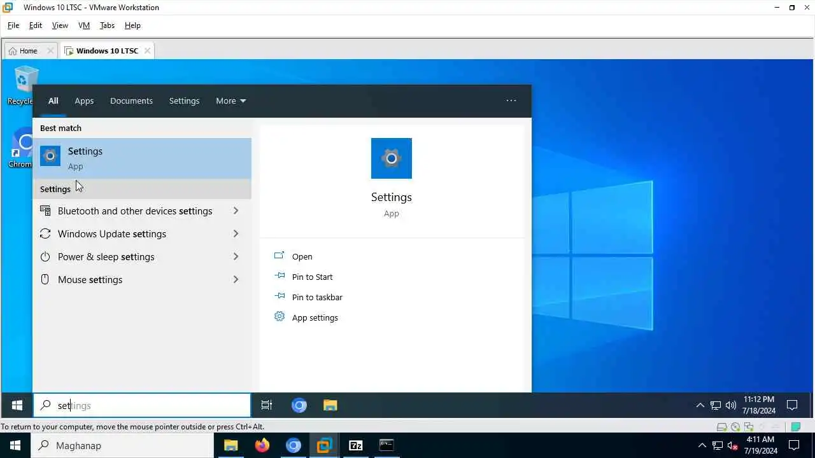Screen dimensions: 815x458
Task: Click the host muted volume tray icon
Action: [x=733, y=445]
